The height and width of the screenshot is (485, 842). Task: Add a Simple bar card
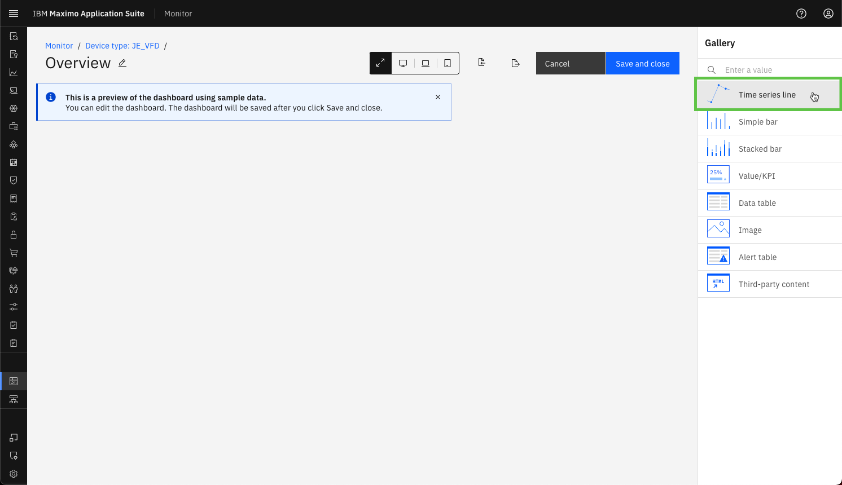pyautogui.click(x=770, y=122)
